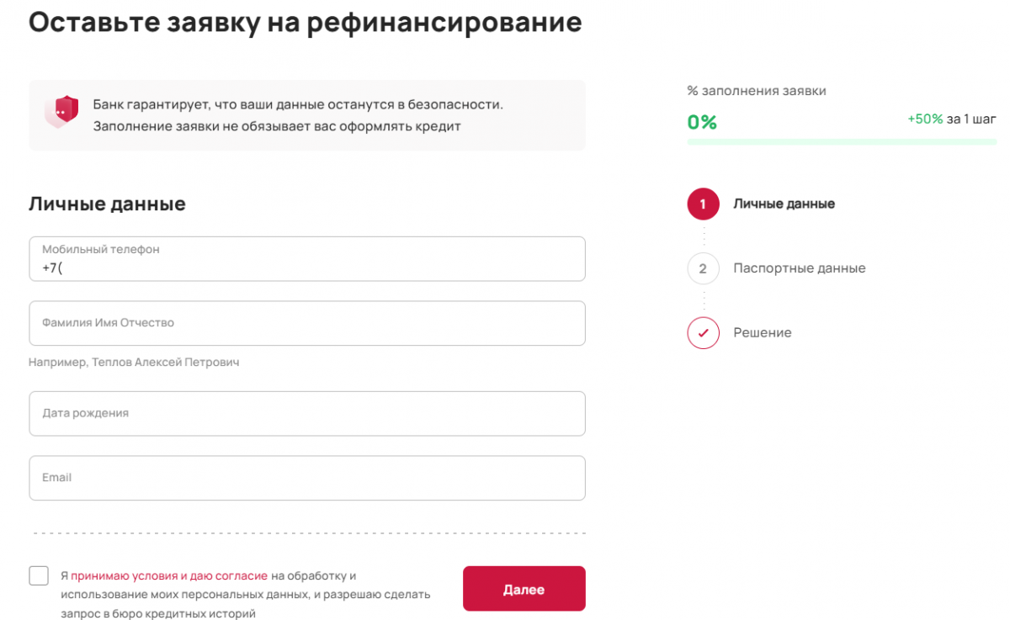Screen dimensions: 1010x620
Task: Focus the Мобильный телефон field
Action: click(x=307, y=259)
